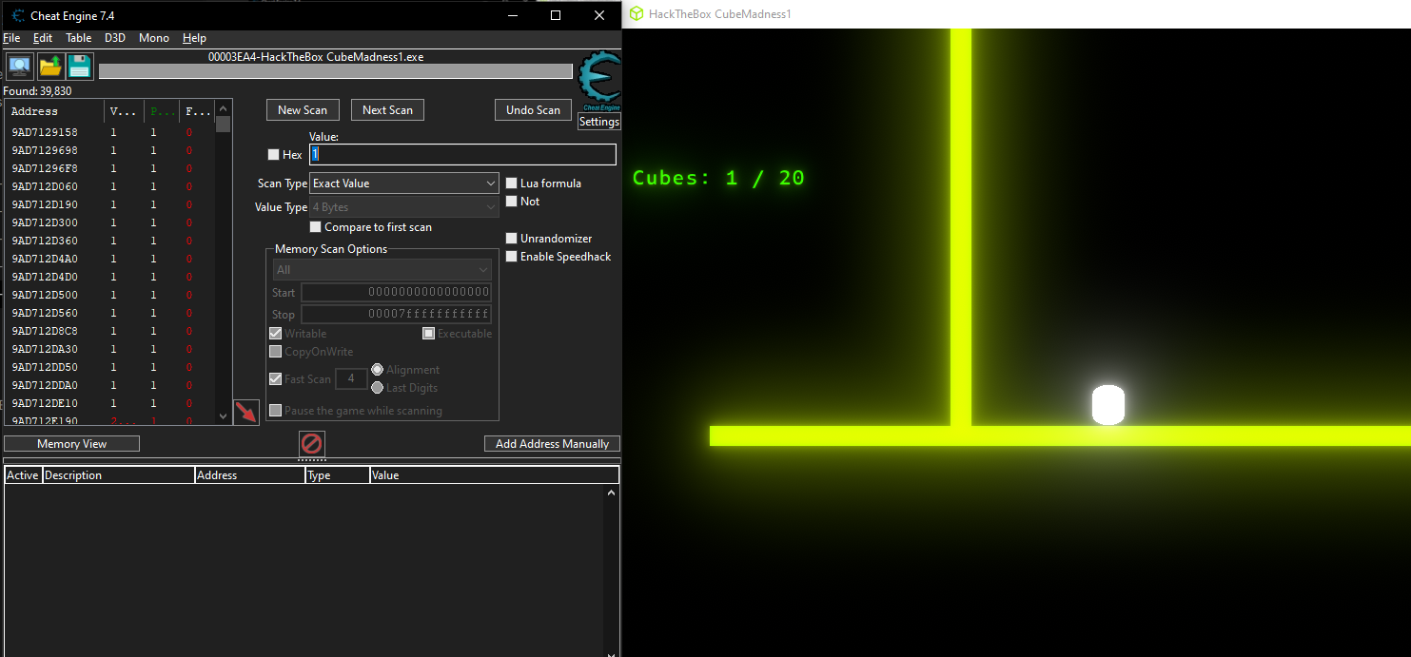Enable the Lua formula checkbox
1411x657 pixels.
click(x=512, y=184)
